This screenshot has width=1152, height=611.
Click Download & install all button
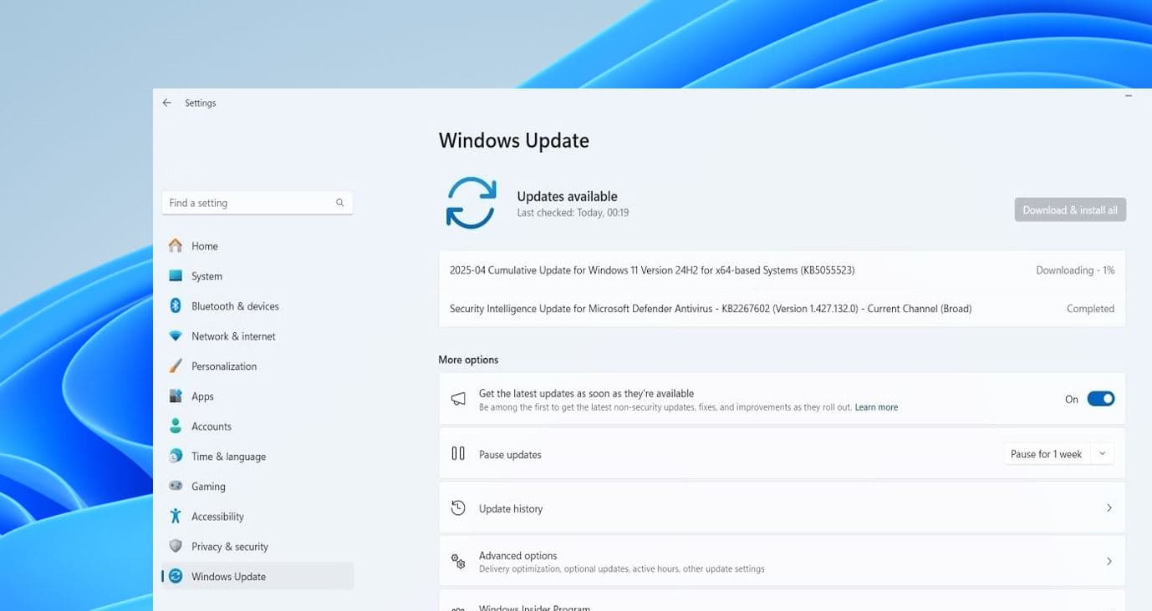click(x=1070, y=210)
